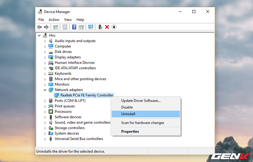253x162 pixels.
Task: Open Properties from the context menu
Action: (x=146, y=132)
